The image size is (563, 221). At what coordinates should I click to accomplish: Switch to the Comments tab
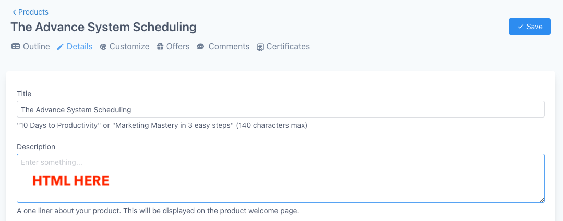click(229, 47)
